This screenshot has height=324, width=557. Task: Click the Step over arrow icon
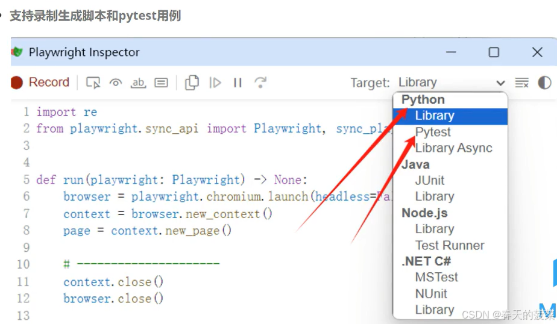(x=260, y=83)
